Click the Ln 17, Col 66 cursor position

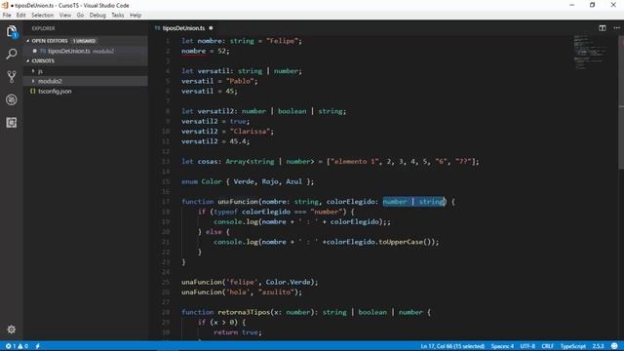452,346
